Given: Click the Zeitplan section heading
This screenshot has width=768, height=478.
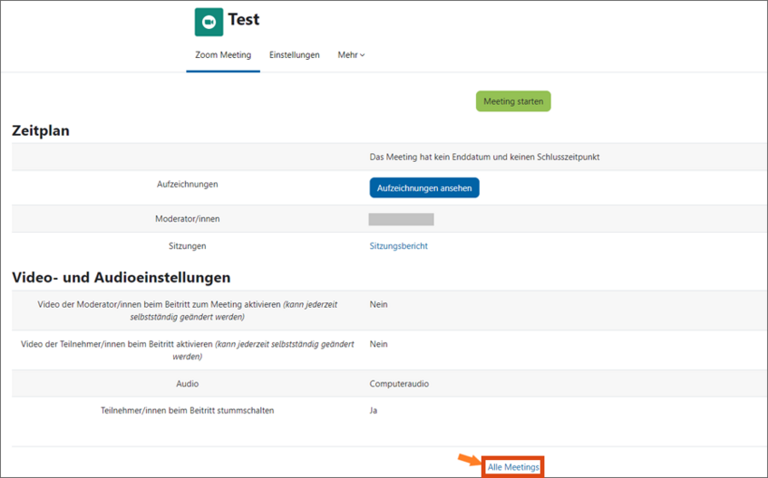Looking at the screenshot, I should coord(41,130).
